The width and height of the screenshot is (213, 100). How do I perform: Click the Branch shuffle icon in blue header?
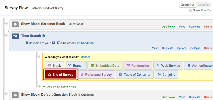[x=15, y=36]
